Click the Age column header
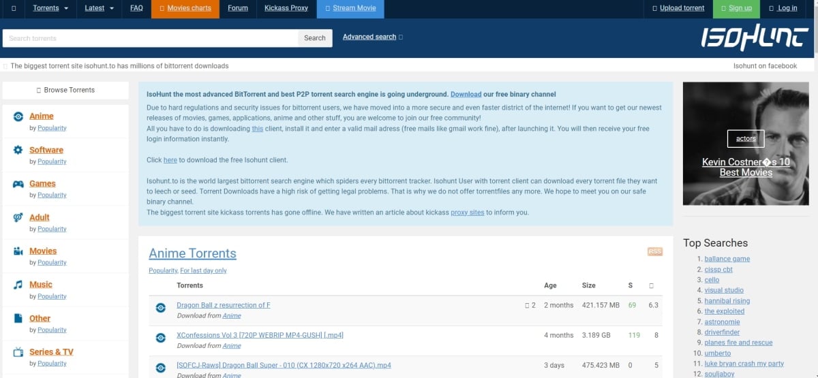The image size is (818, 378). coord(550,285)
